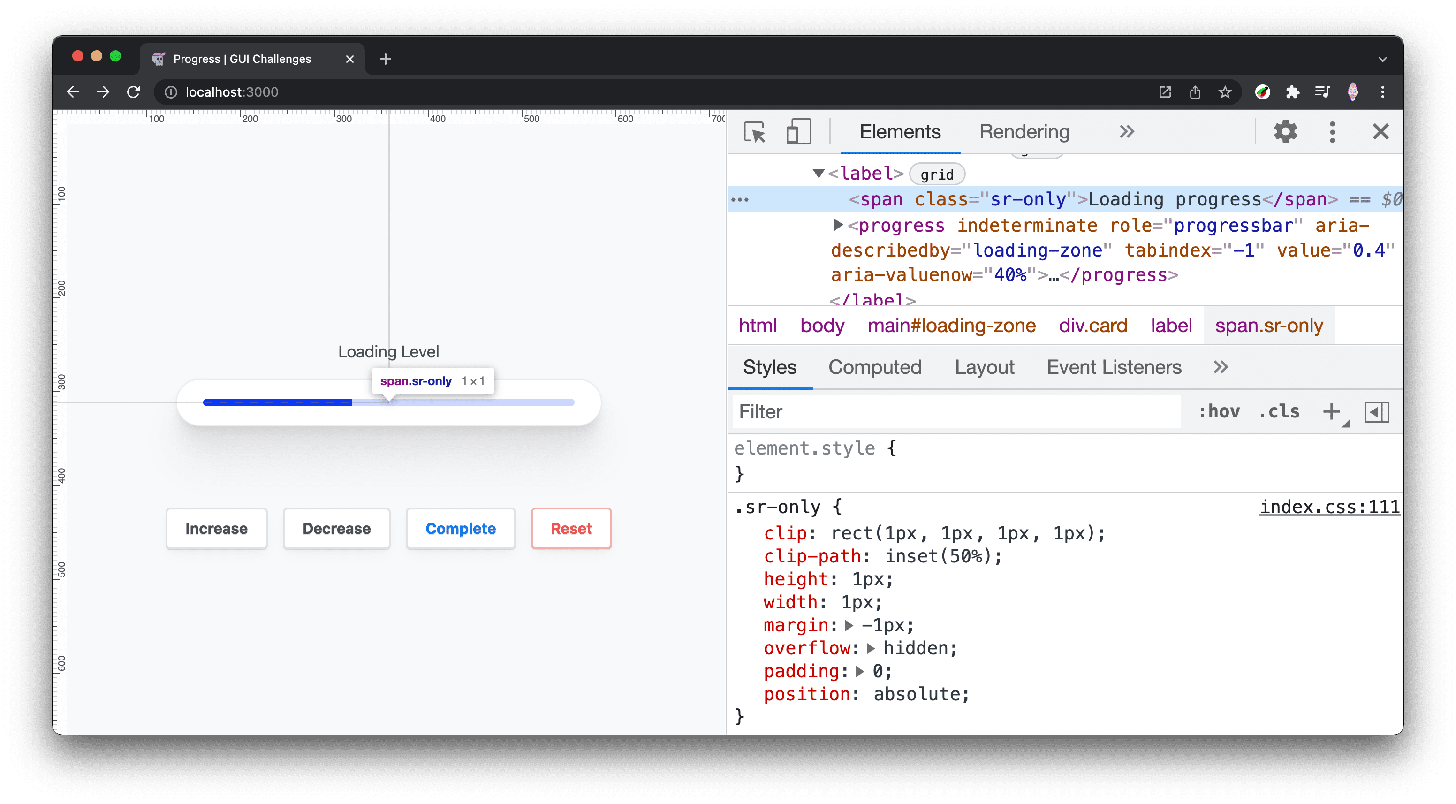Screen dimensions: 1456x804
Task: Click the Filter styles input field
Action: coord(958,411)
